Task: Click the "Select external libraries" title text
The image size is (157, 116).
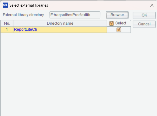Action: (x=29, y=5)
